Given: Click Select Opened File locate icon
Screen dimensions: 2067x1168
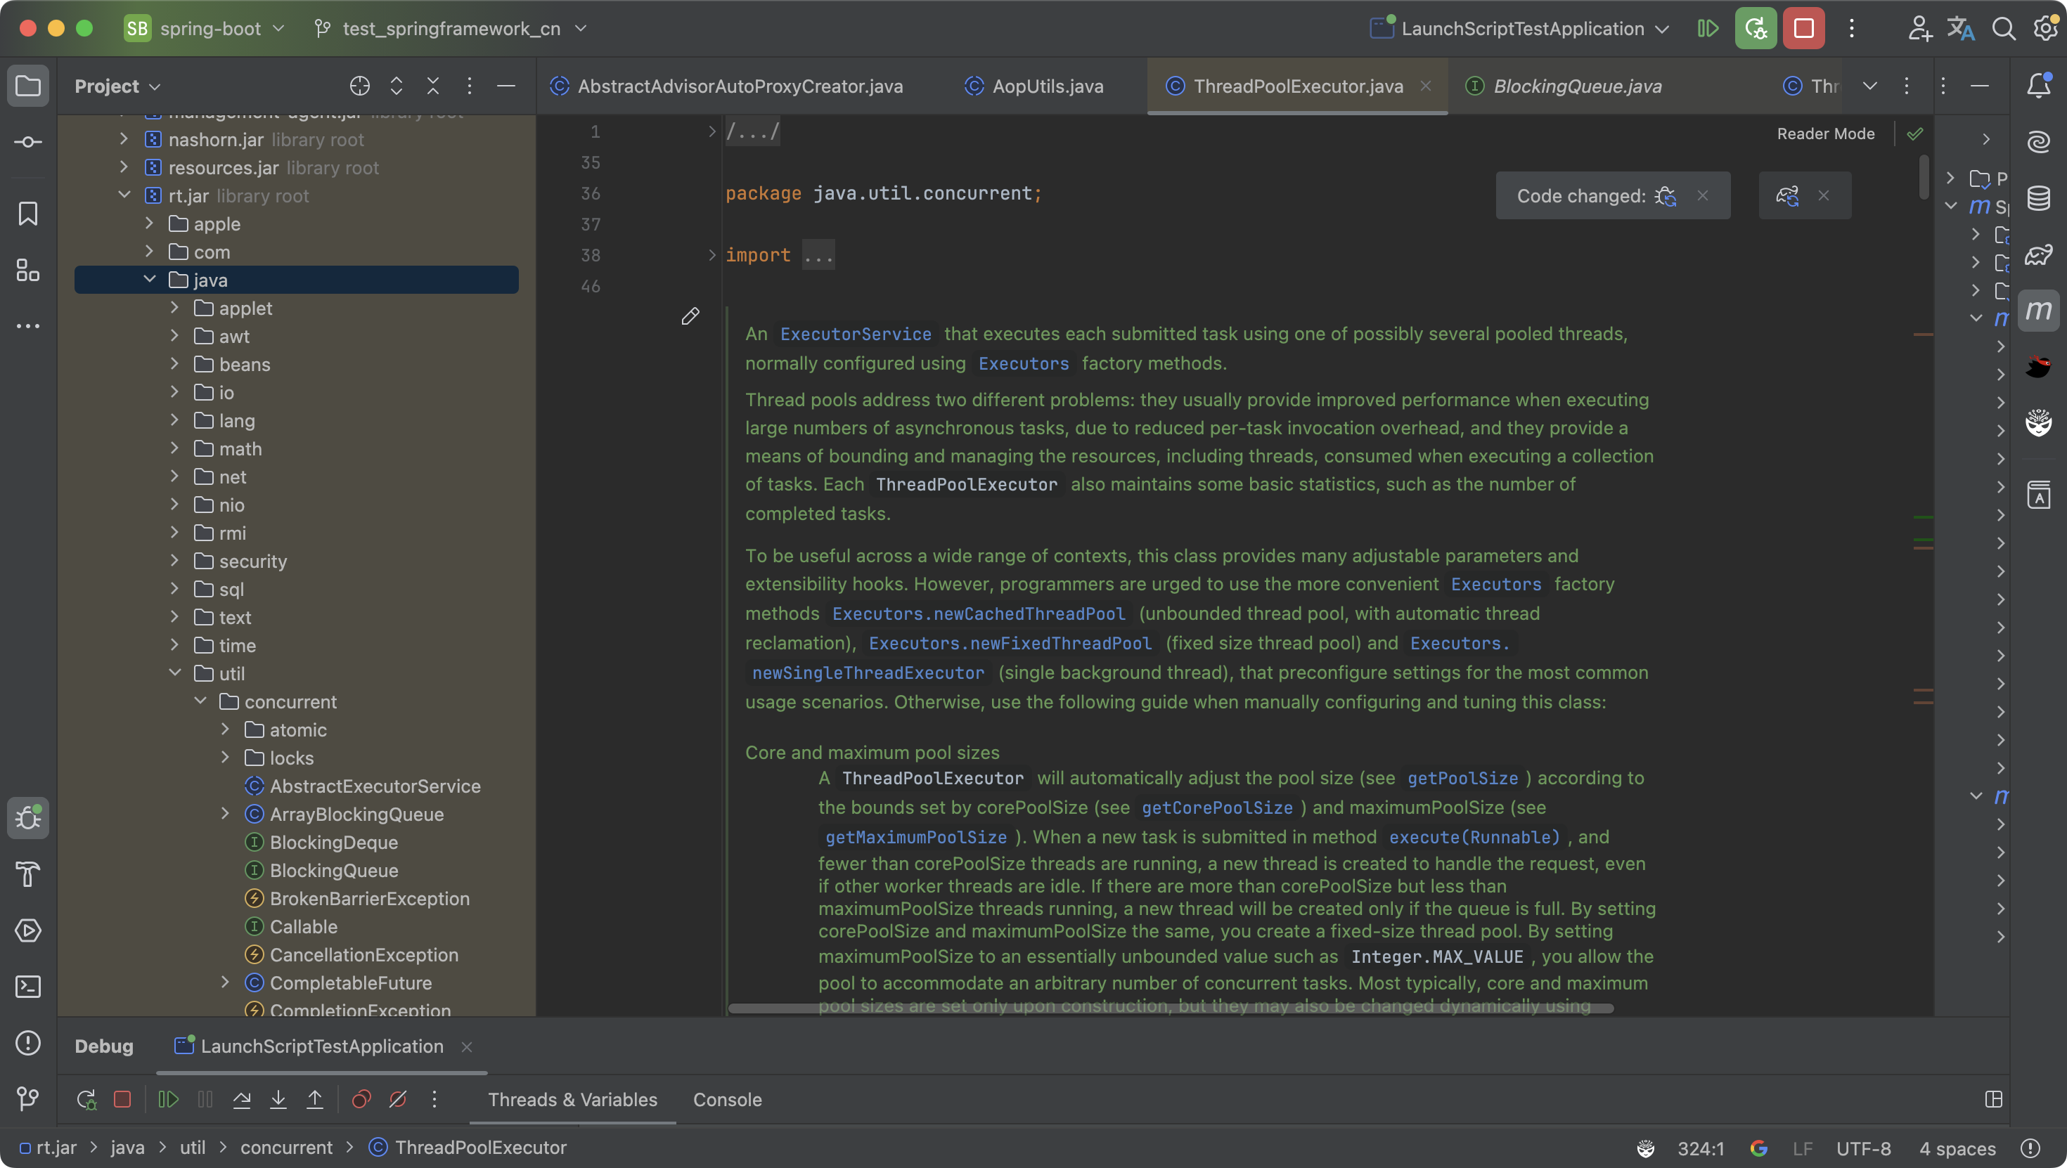Looking at the screenshot, I should (359, 86).
